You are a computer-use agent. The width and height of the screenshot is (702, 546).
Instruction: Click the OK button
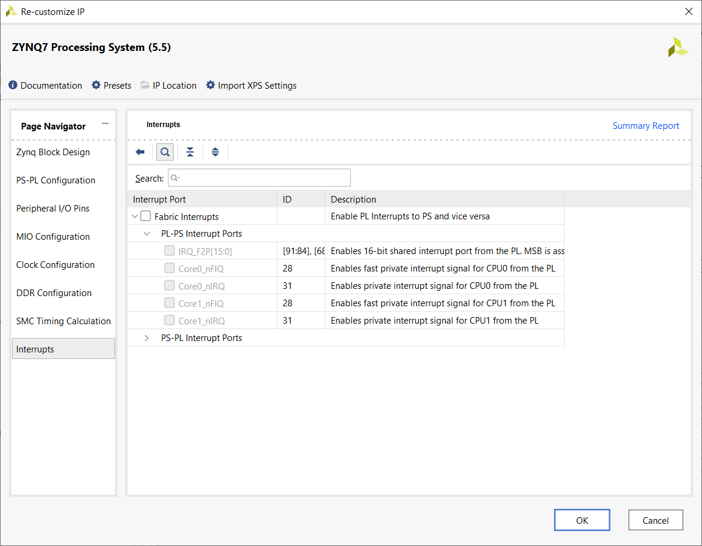(582, 520)
